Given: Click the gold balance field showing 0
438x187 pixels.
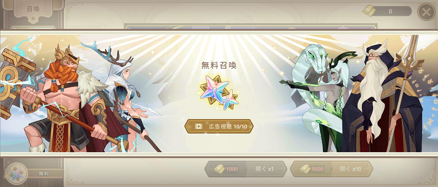Looking at the screenshot, I should click(390, 11).
